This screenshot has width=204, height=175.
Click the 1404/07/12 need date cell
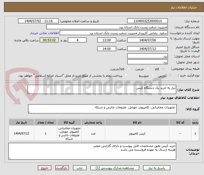[21, 133]
